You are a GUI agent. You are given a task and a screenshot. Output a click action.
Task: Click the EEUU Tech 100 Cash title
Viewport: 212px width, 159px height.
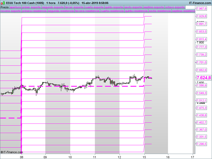[25, 3]
